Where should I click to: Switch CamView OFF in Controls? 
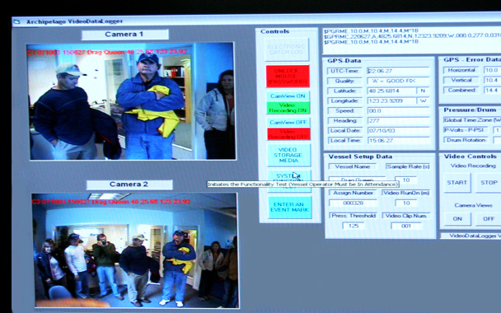288,122
